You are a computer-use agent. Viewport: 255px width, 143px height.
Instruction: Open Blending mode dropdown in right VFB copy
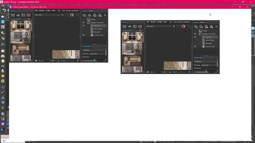coord(209,65)
